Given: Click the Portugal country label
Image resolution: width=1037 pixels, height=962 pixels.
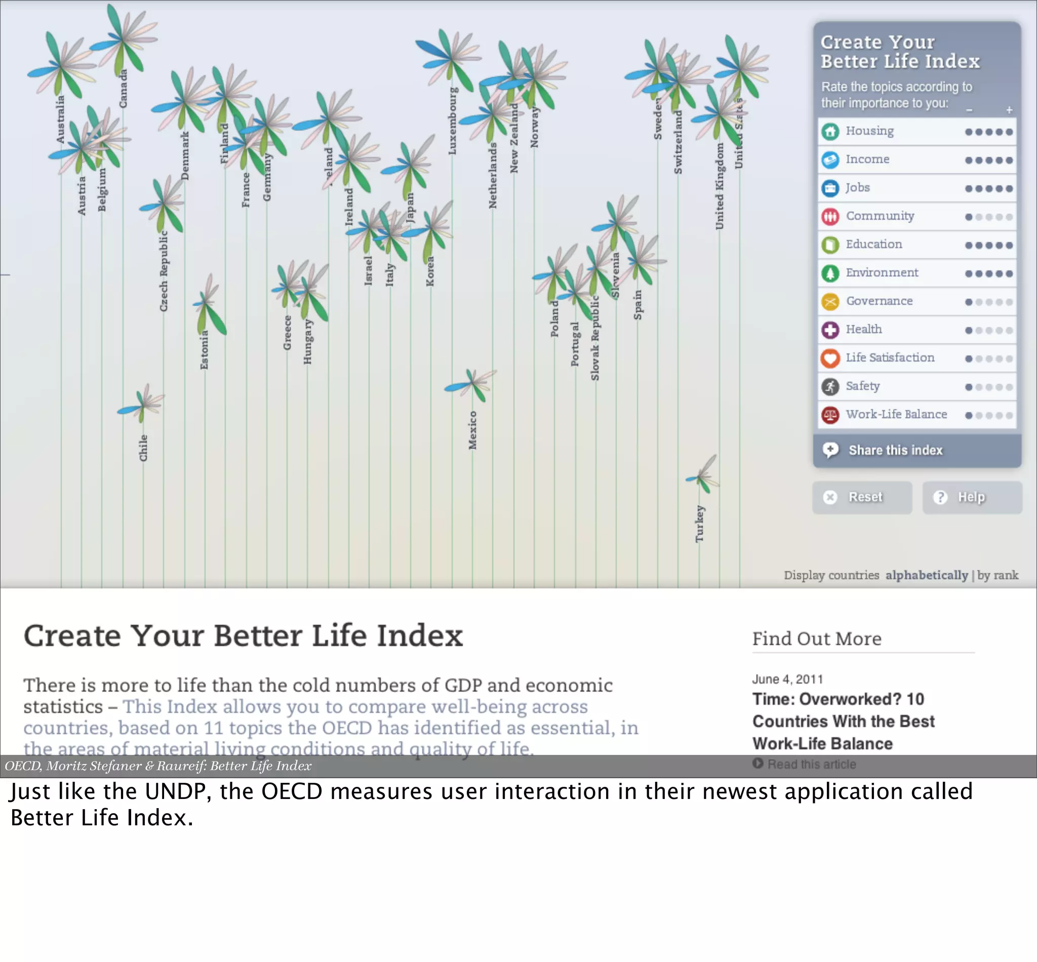Looking at the screenshot, I should pyautogui.click(x=575, y=344).
